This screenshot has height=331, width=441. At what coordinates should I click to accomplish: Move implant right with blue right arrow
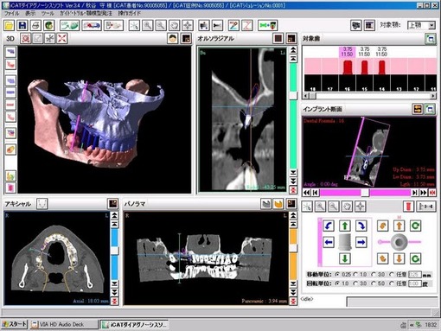pyautogui.click(x=361, y=242)
